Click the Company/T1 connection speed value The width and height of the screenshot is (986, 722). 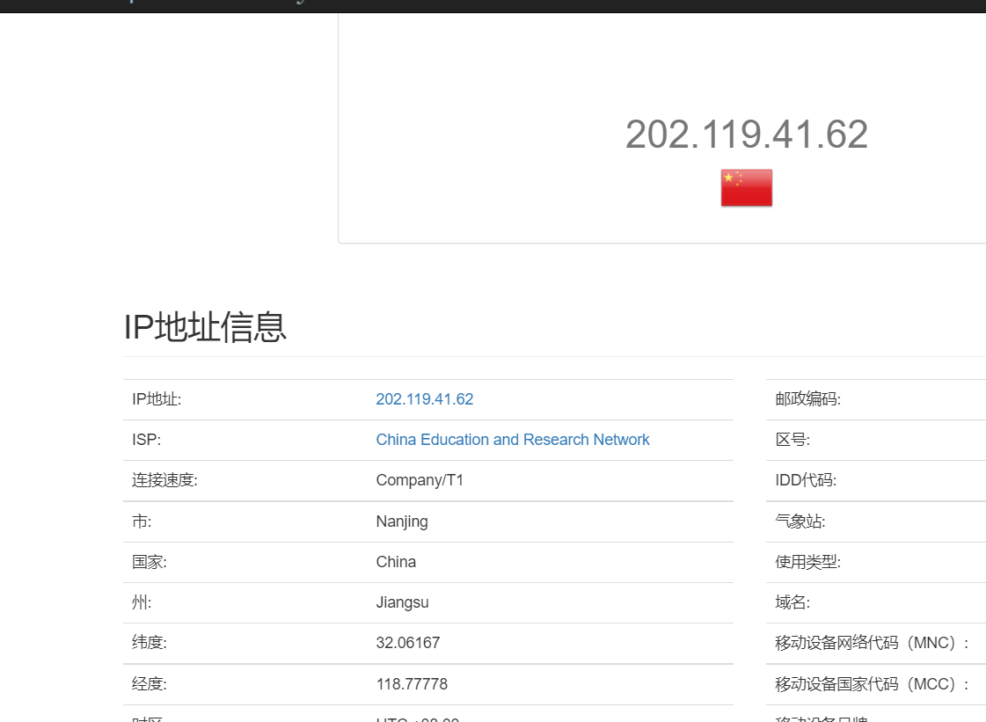420,480
